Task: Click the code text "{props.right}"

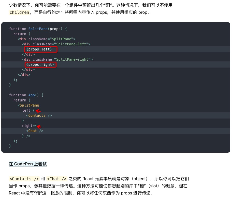Action: (x=40, y=65)
